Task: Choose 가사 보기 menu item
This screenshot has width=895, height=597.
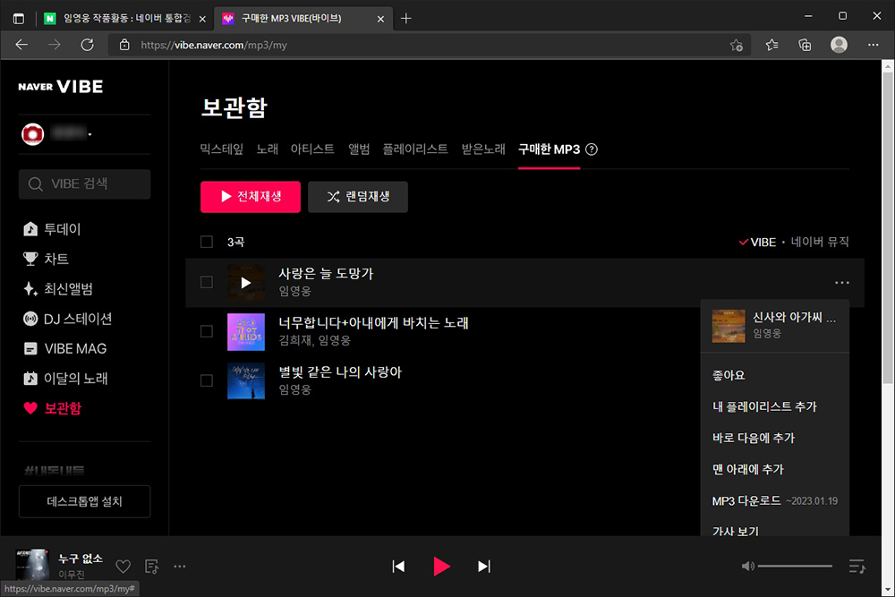Action: [x=735, y=530]
